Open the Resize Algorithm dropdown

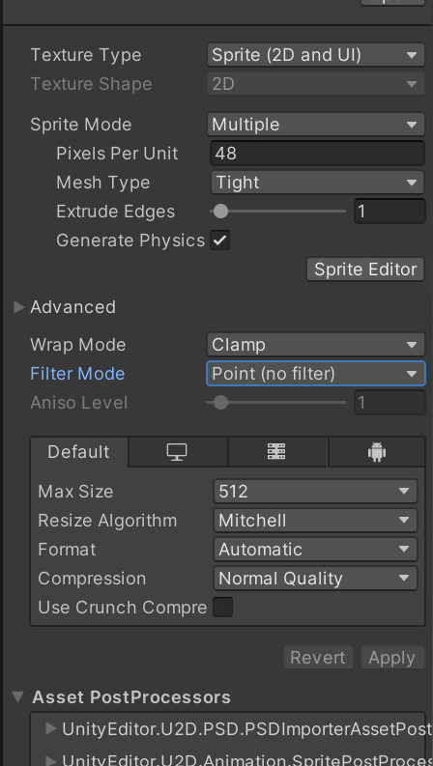[316, 521]
